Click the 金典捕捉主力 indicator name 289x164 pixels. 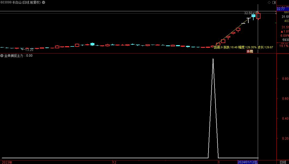click(14, 56)
